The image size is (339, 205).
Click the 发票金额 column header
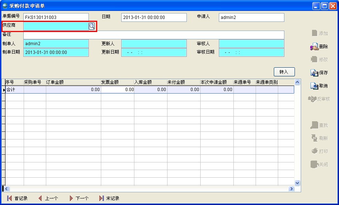click(x=118, y=82)
